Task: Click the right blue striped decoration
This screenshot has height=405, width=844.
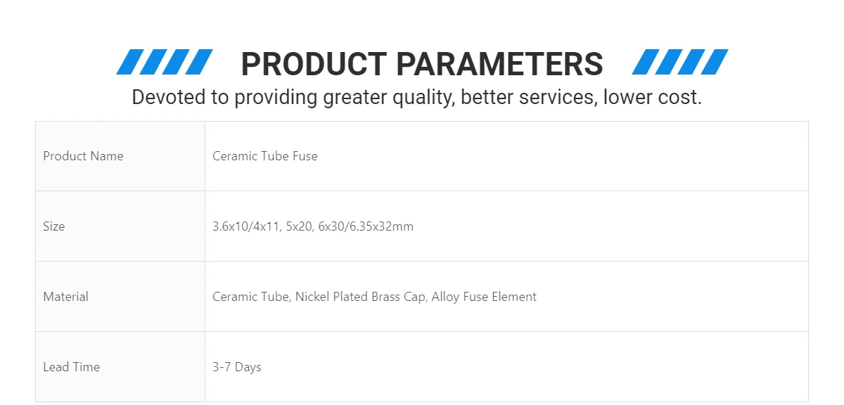Action: [680, 62]
